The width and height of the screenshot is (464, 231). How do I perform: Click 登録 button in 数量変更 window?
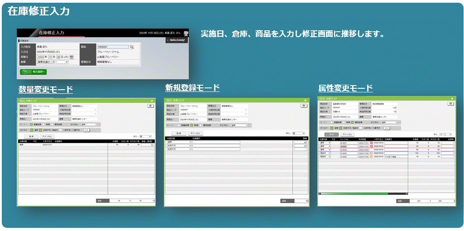[x=31, y=136]
